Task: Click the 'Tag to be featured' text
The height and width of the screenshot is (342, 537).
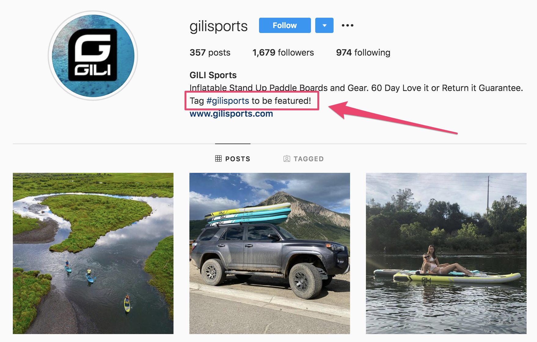Action: pyautogui.click(x=250, y=101)
